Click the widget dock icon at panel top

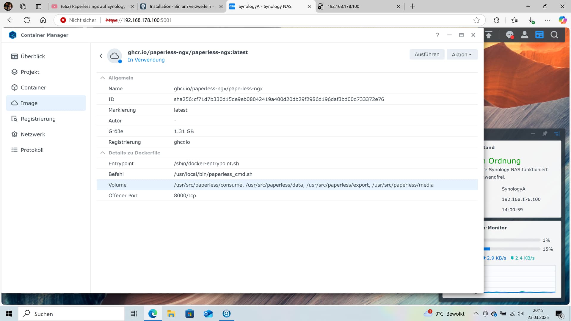(x=557, y=134)
